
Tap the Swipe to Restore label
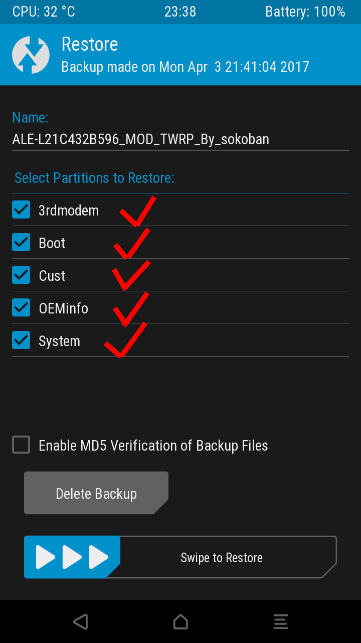[222, 558]
